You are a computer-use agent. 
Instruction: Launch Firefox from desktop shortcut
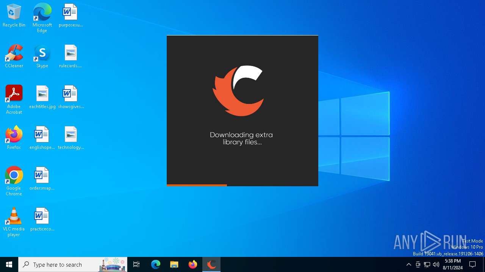click(x=14, y=138)
